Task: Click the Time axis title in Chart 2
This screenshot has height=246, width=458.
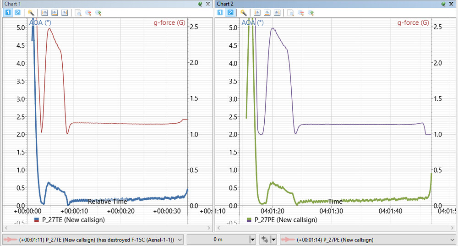Action: (x=335, y=202)
